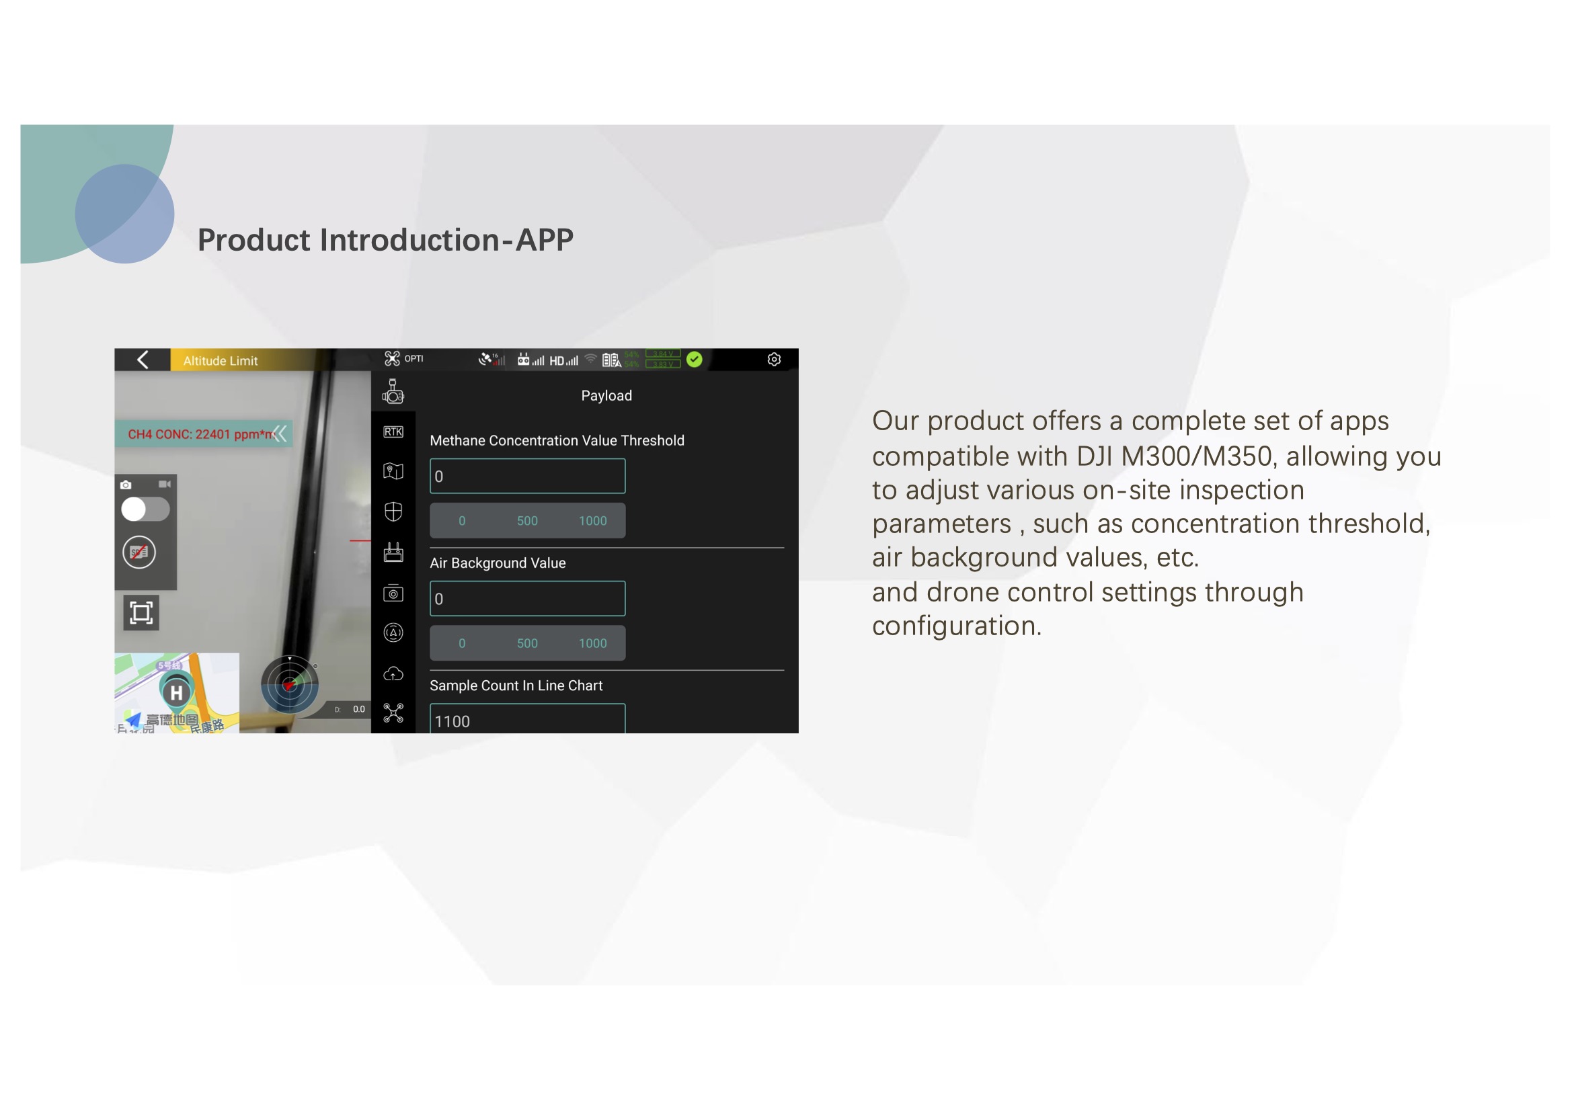The height and width of the screenshot is (1111, 1572).
Task: Click the Methane Concentration Value Threshold field
Action: click(527, 477)
